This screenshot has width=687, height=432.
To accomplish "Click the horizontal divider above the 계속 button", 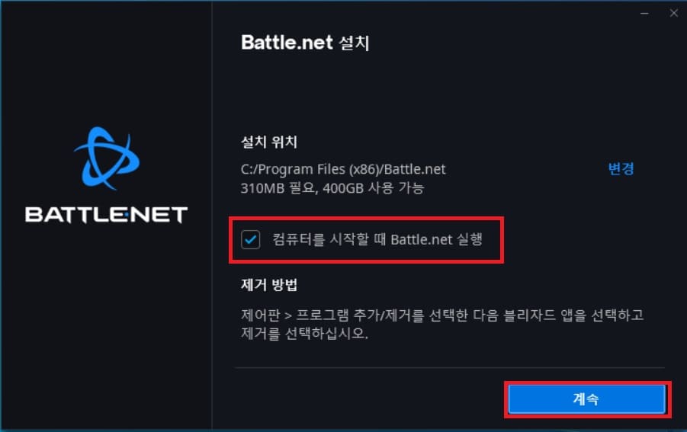I will point(450,368).
